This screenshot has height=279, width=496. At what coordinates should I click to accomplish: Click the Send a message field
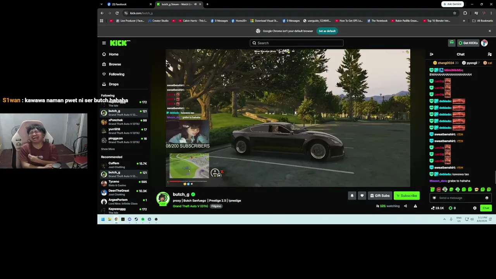coord(460,198)
